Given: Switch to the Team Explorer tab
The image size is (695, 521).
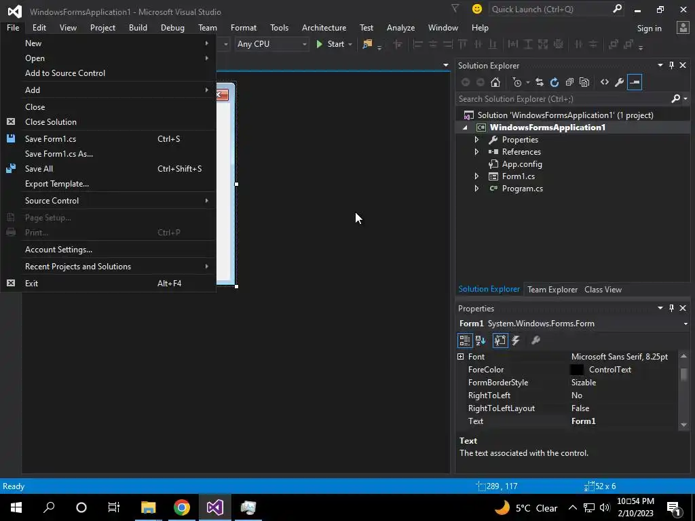Looking at the screenshot, I should 552,289.
